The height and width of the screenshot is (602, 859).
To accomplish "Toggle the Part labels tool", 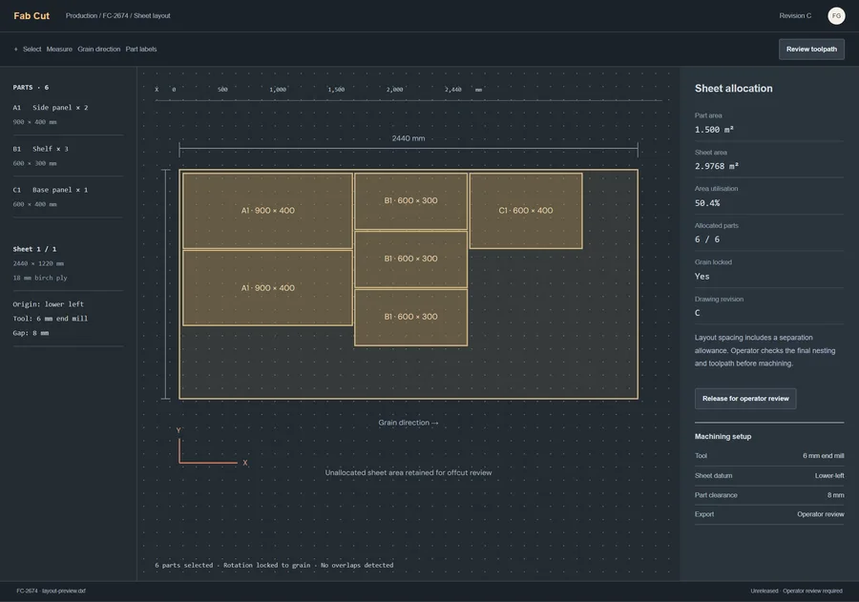I will coord(141,50).
